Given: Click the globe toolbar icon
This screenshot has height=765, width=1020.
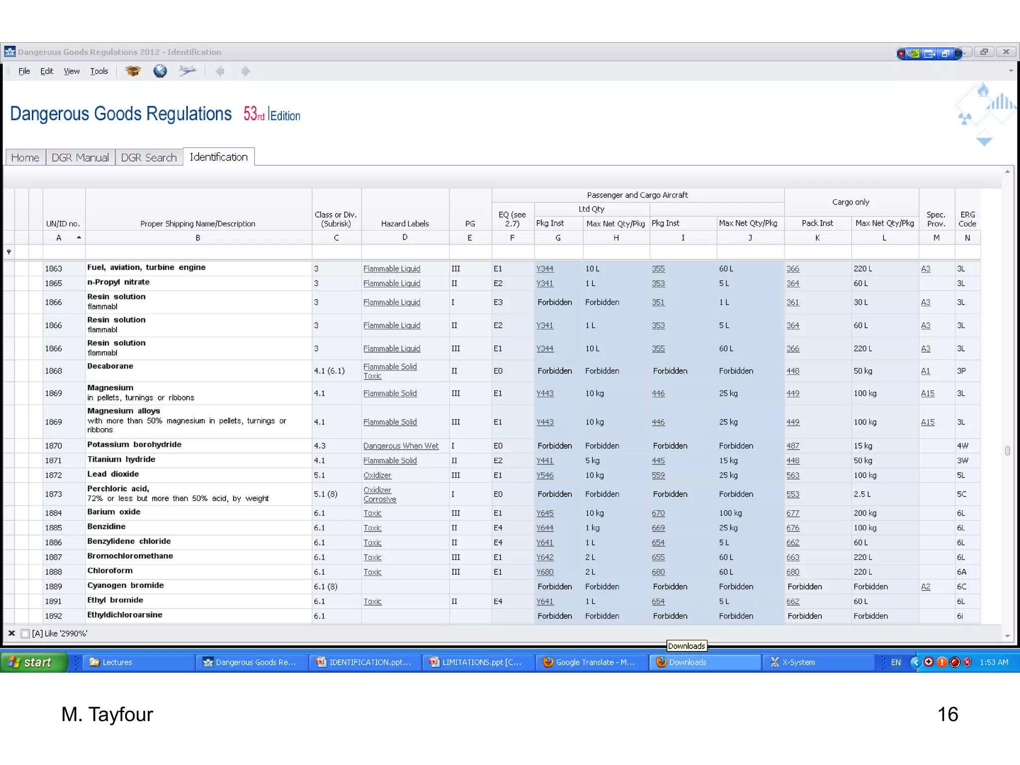Looking at the screenshot, I should [x=160, y=71].
